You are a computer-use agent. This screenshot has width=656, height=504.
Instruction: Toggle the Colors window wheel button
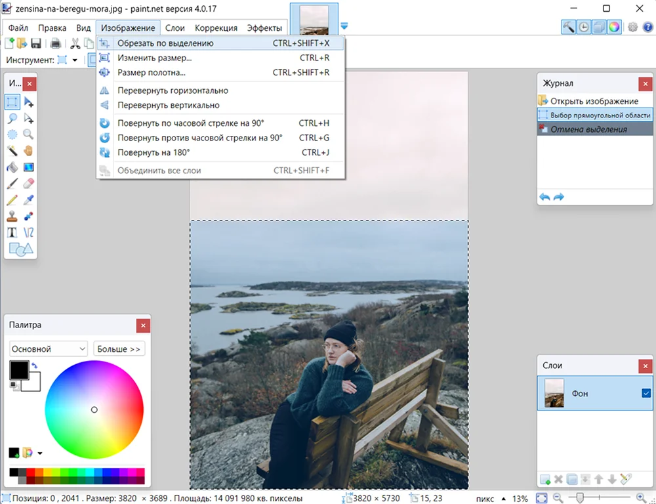(x=614, y=27)
